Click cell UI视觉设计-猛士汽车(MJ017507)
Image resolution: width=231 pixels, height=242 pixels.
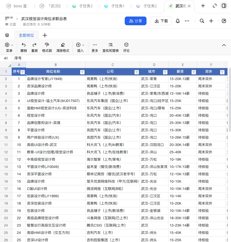click(55, 101)
